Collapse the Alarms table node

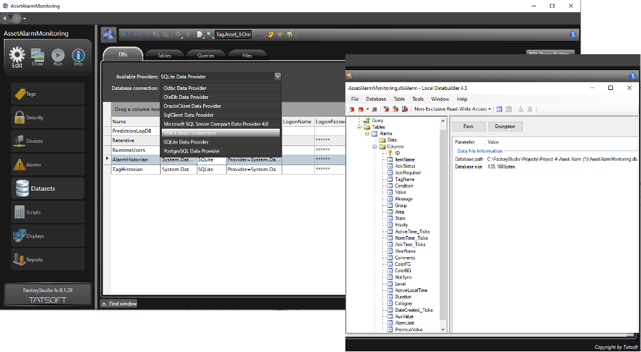point(367,134)
